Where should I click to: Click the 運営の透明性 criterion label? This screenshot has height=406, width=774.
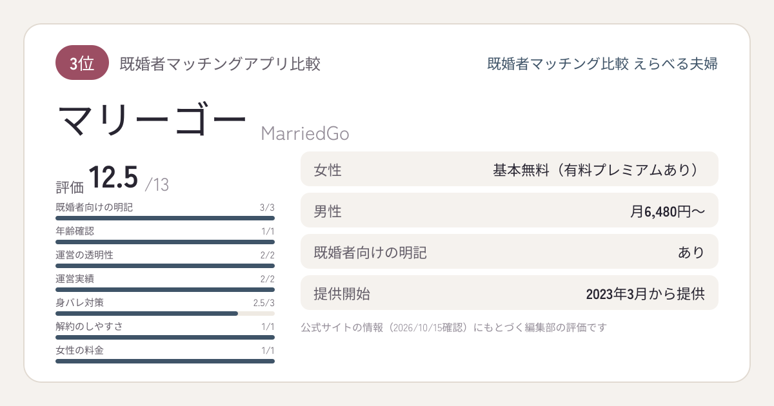[x=84, y=255]
